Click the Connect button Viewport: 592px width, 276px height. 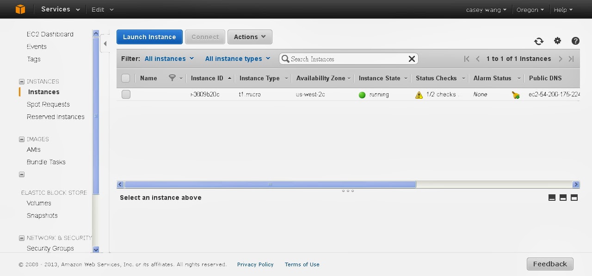click(205, 37)
